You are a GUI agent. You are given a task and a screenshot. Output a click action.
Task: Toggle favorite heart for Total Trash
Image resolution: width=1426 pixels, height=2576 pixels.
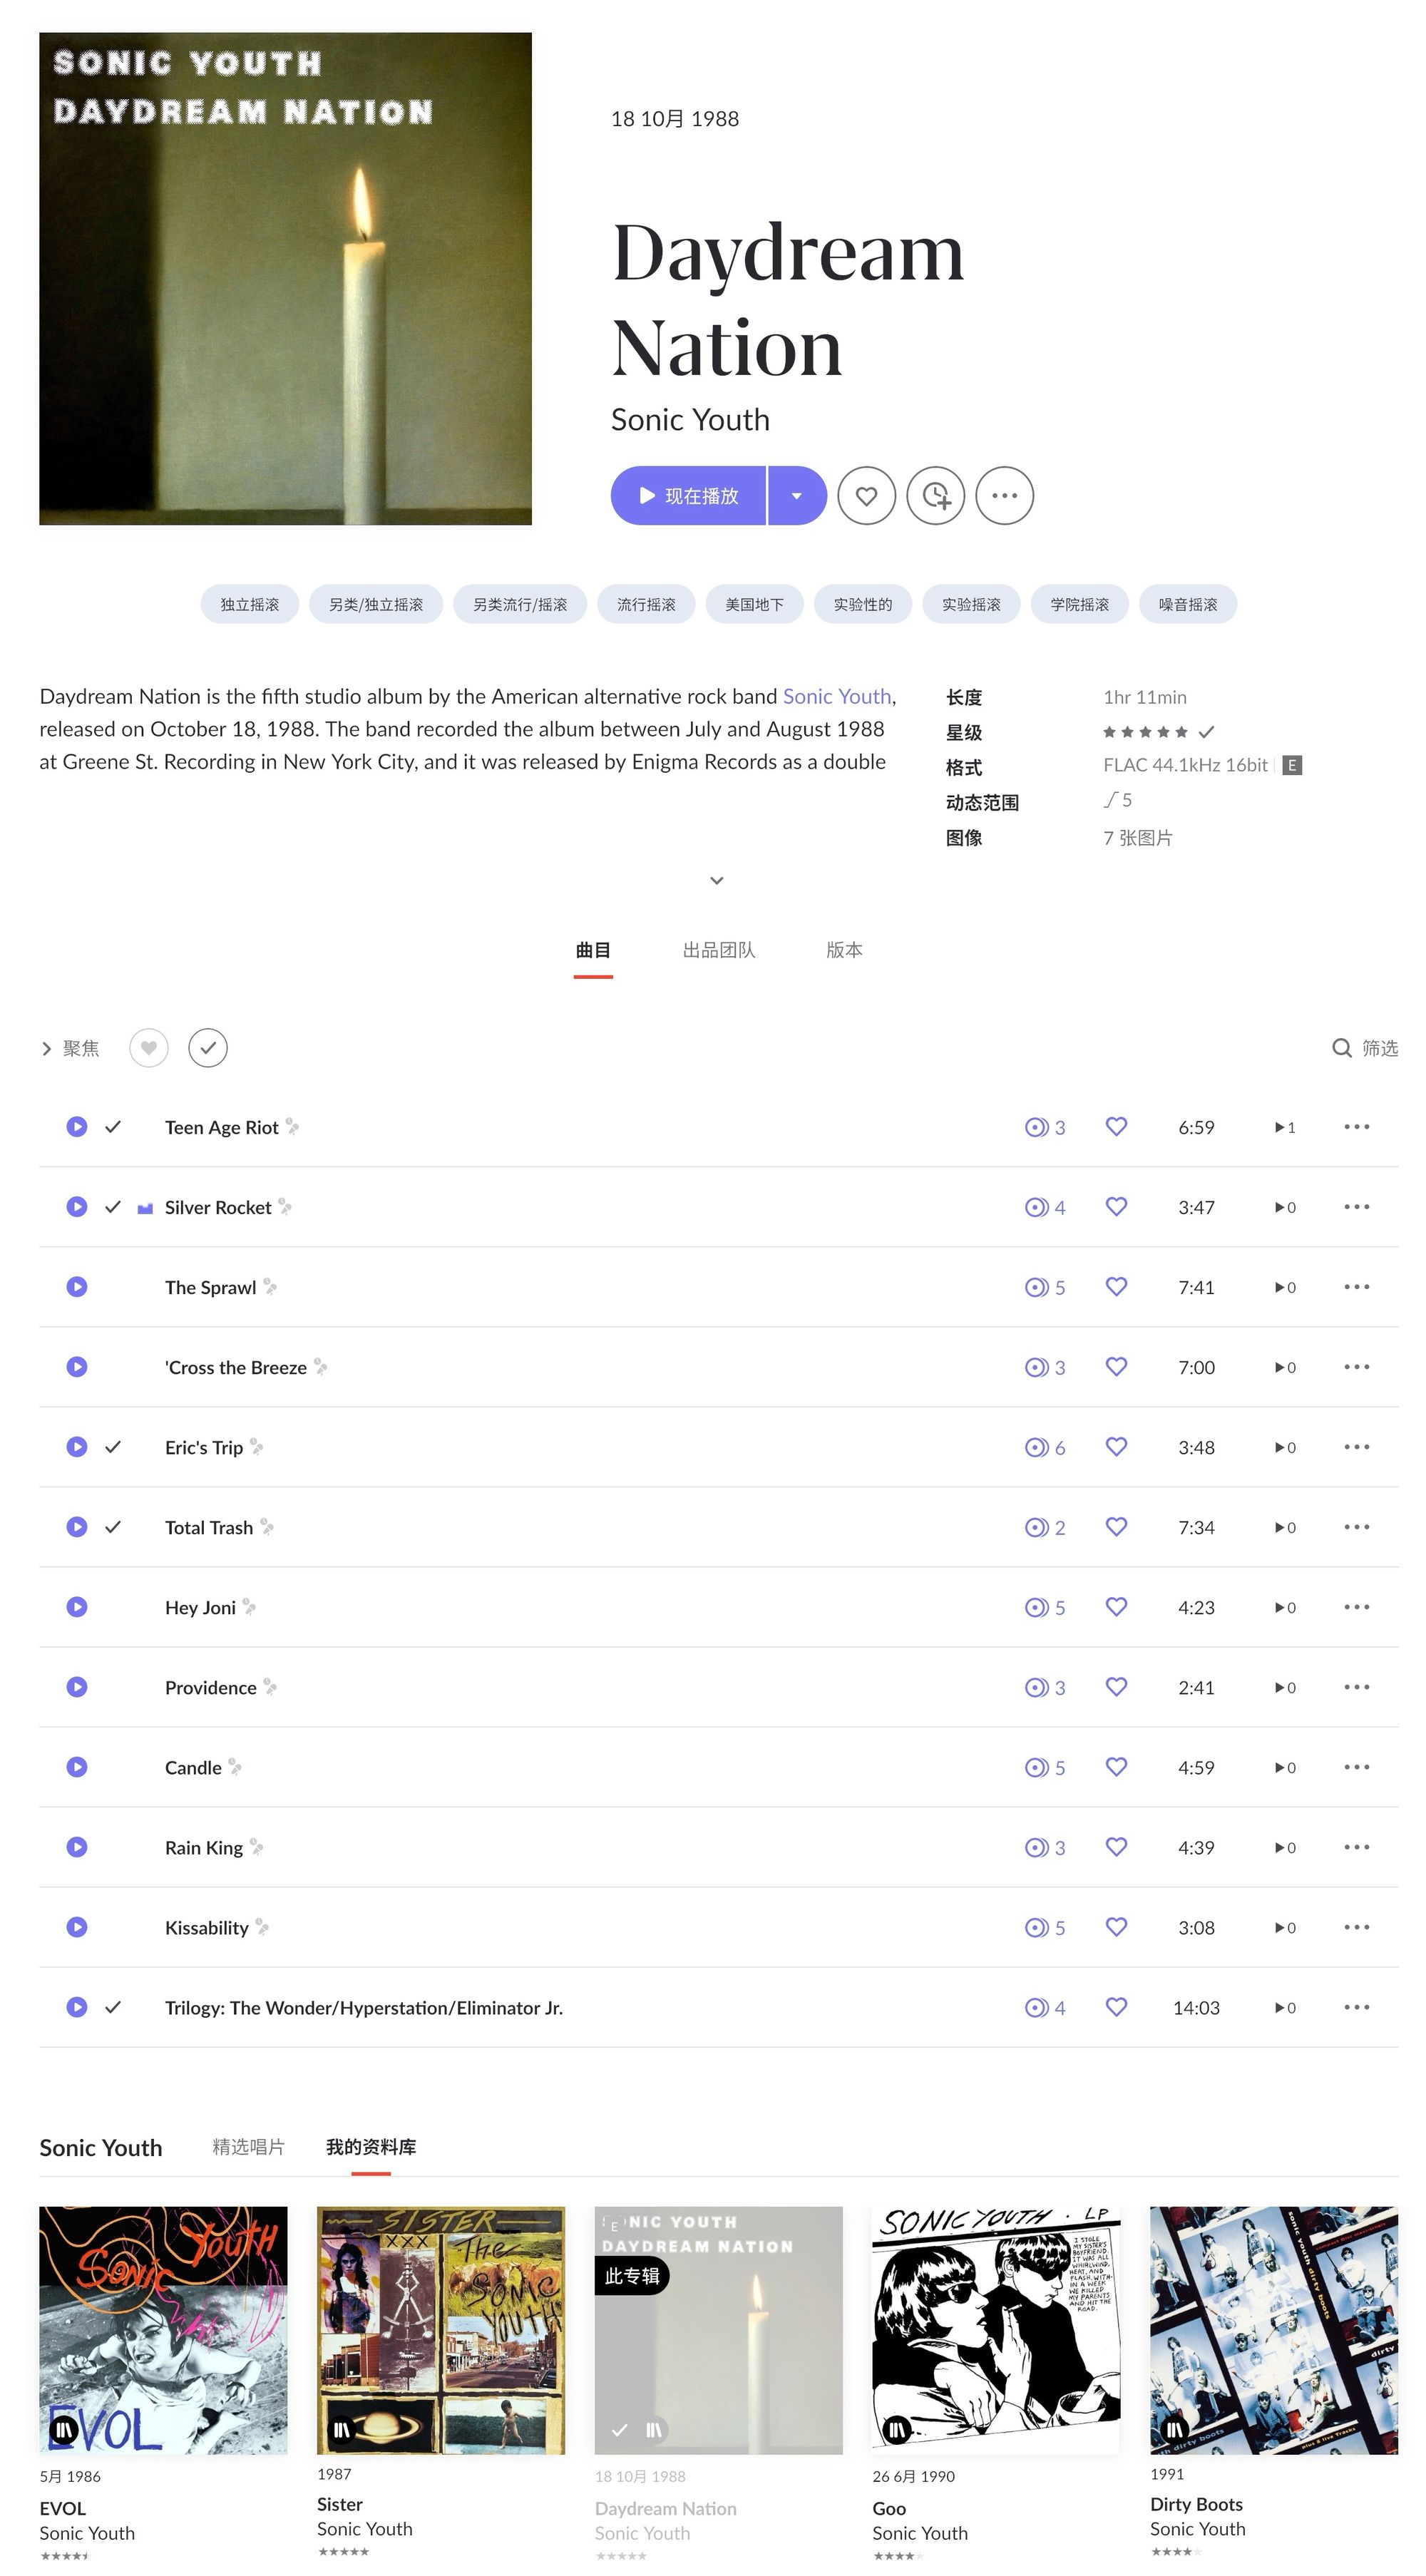1116,1527
